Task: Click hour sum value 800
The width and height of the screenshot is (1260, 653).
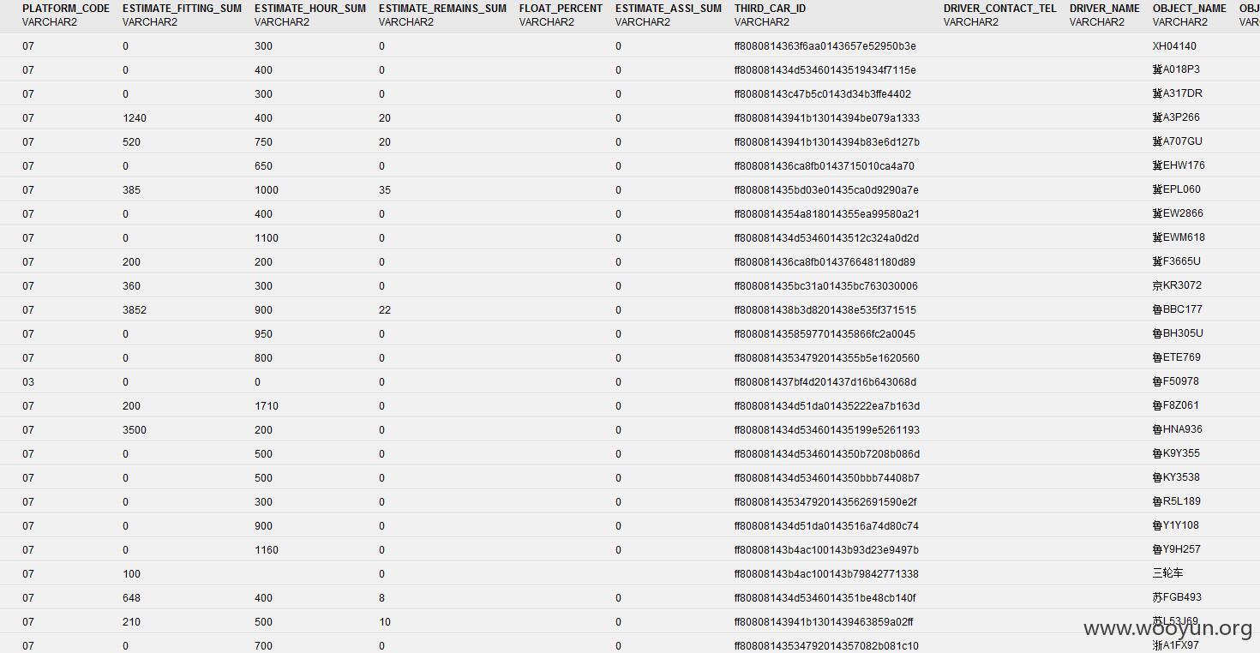Action: tap(264, 358)
